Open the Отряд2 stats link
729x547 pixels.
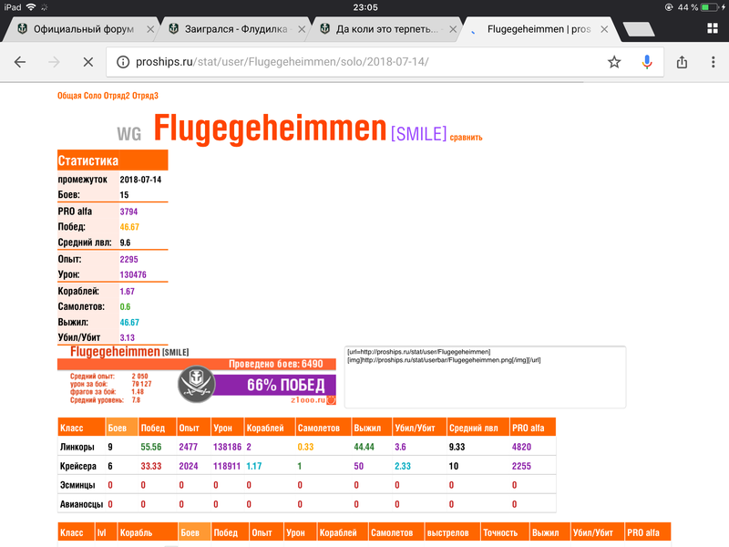(117, 96)
